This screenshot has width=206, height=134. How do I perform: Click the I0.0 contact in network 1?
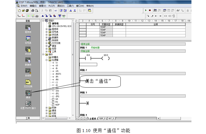pyautogui.click(x=88, y=58)
